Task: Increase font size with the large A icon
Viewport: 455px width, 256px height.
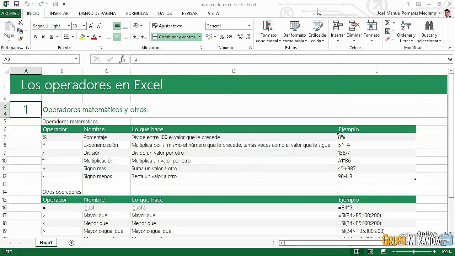Action: (91, 26)
